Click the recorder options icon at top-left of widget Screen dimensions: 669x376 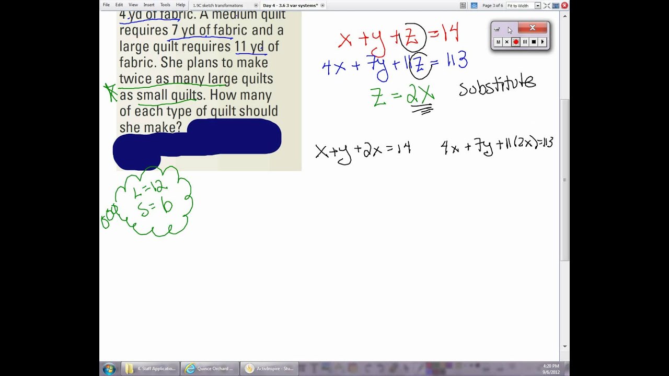pos(497,29)
